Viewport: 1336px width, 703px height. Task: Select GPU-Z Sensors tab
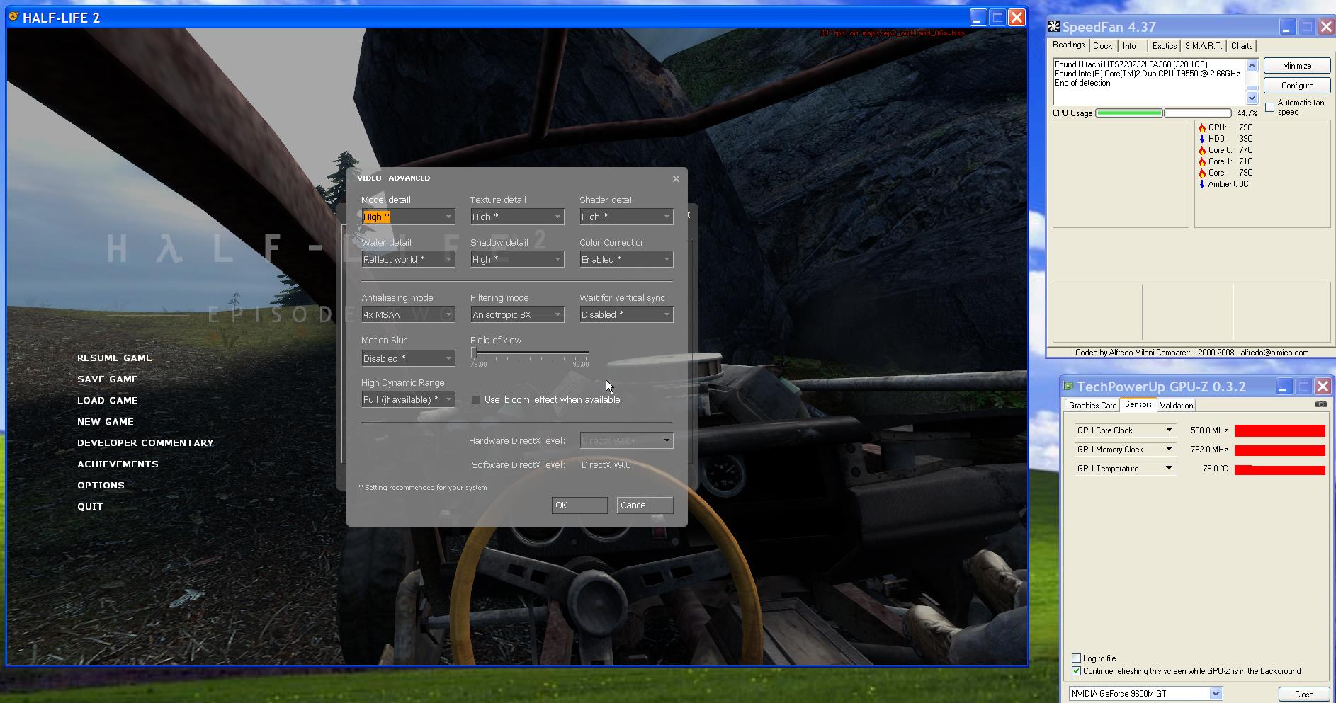click(1138, 404)
